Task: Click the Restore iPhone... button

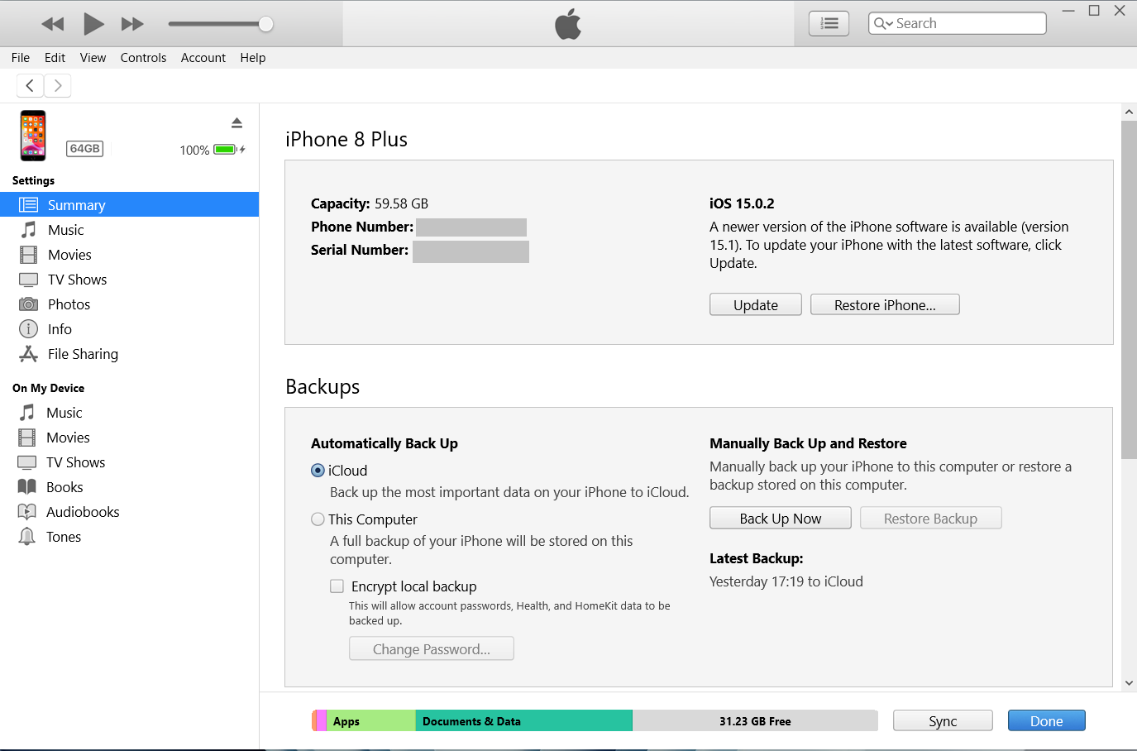Action: 885,304
